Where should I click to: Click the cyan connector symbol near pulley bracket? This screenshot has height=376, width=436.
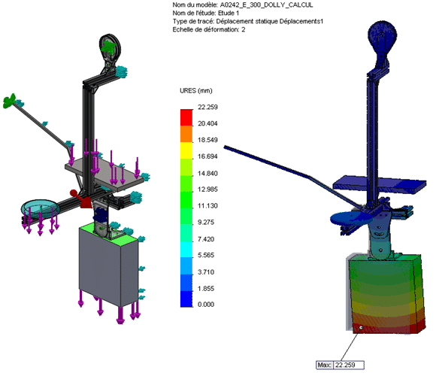[x=121, y=71]
